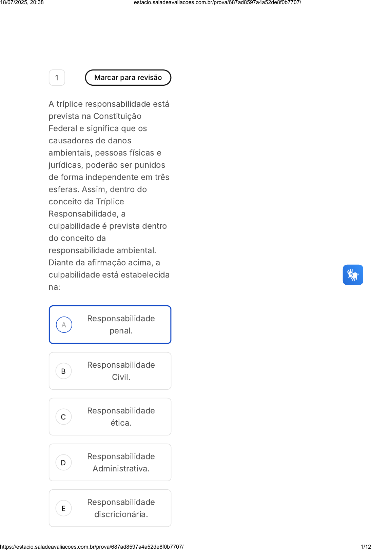Click the phrase 'A tríplice responsabilidade está'
The width and height of the screenshot is (371, 550).
(109, 104)
